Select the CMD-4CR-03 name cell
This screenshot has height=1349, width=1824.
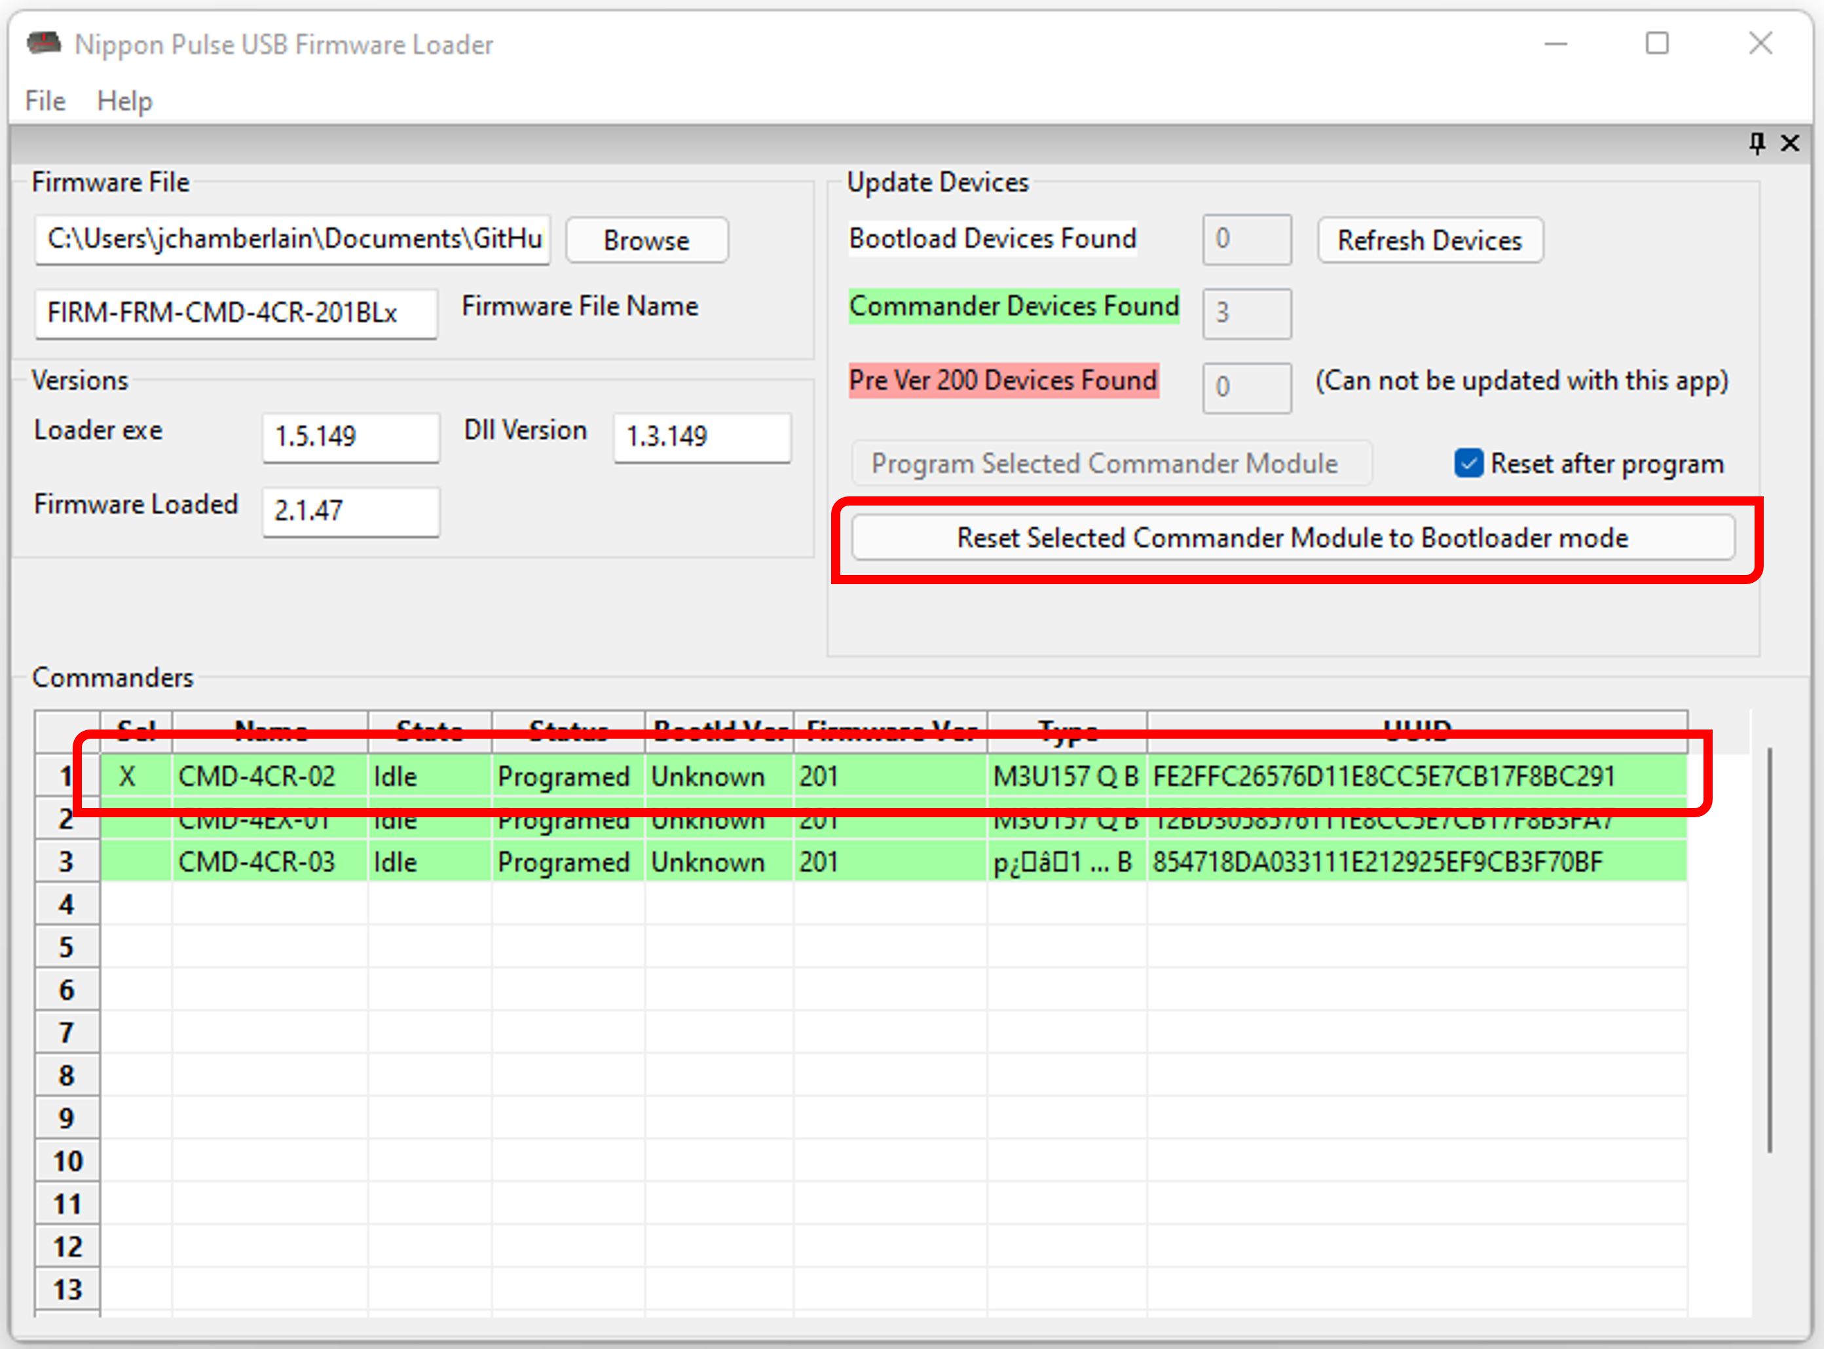(x=269, y=862)
